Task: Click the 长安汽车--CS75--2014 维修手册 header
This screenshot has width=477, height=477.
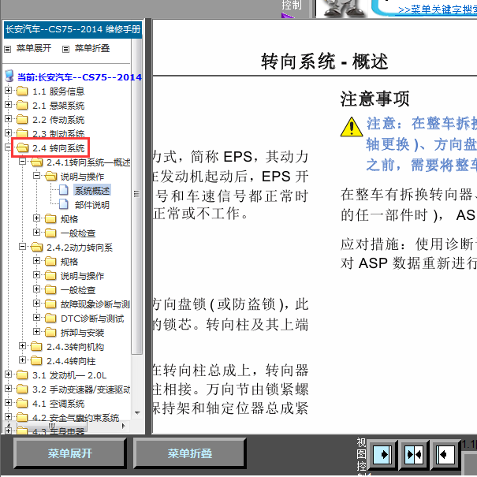Action: click(x=73, y=29)
